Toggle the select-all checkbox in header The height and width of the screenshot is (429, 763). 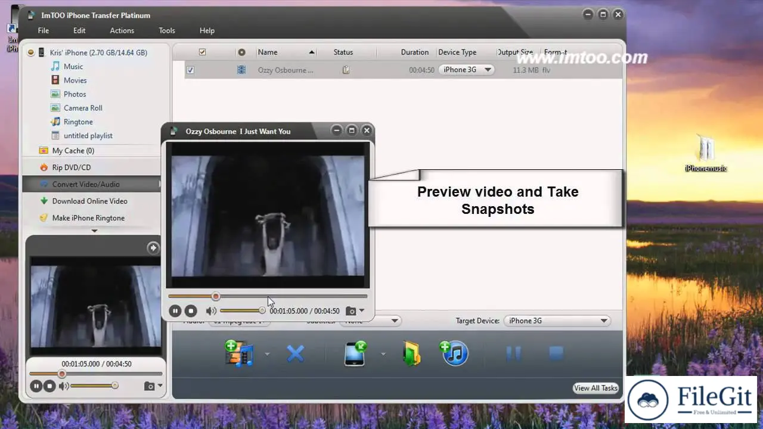202,52
